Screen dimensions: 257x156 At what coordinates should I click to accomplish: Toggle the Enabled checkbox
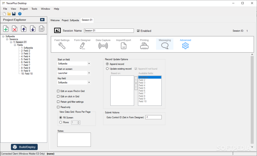(x=138, y=31)
